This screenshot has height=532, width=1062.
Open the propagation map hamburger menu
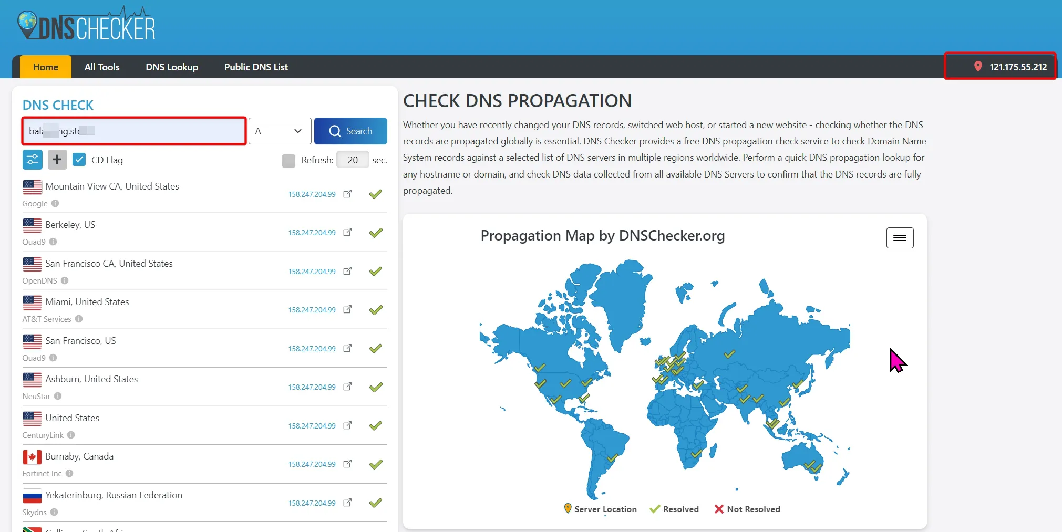900,238
